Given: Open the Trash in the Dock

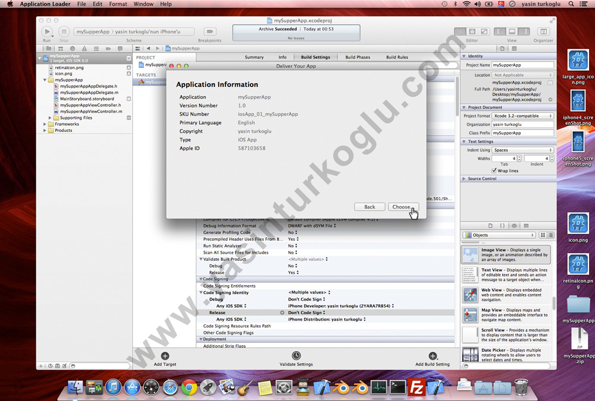Looking at the screenshot, I should [521, 387].
